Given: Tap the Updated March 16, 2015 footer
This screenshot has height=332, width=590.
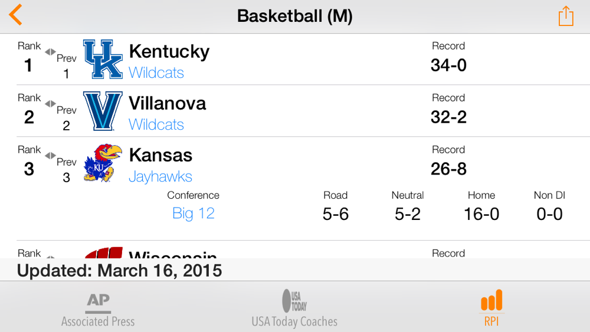Looking at the screenshot, I should click(x=120, y=271).
